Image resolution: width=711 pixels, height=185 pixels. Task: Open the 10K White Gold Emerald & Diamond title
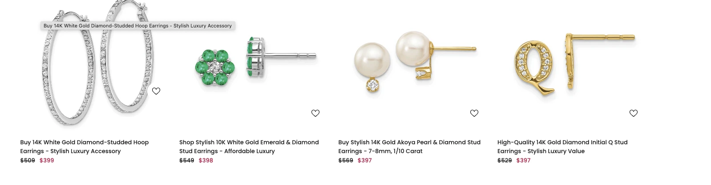pyautogui.click(x=249, y=146)
